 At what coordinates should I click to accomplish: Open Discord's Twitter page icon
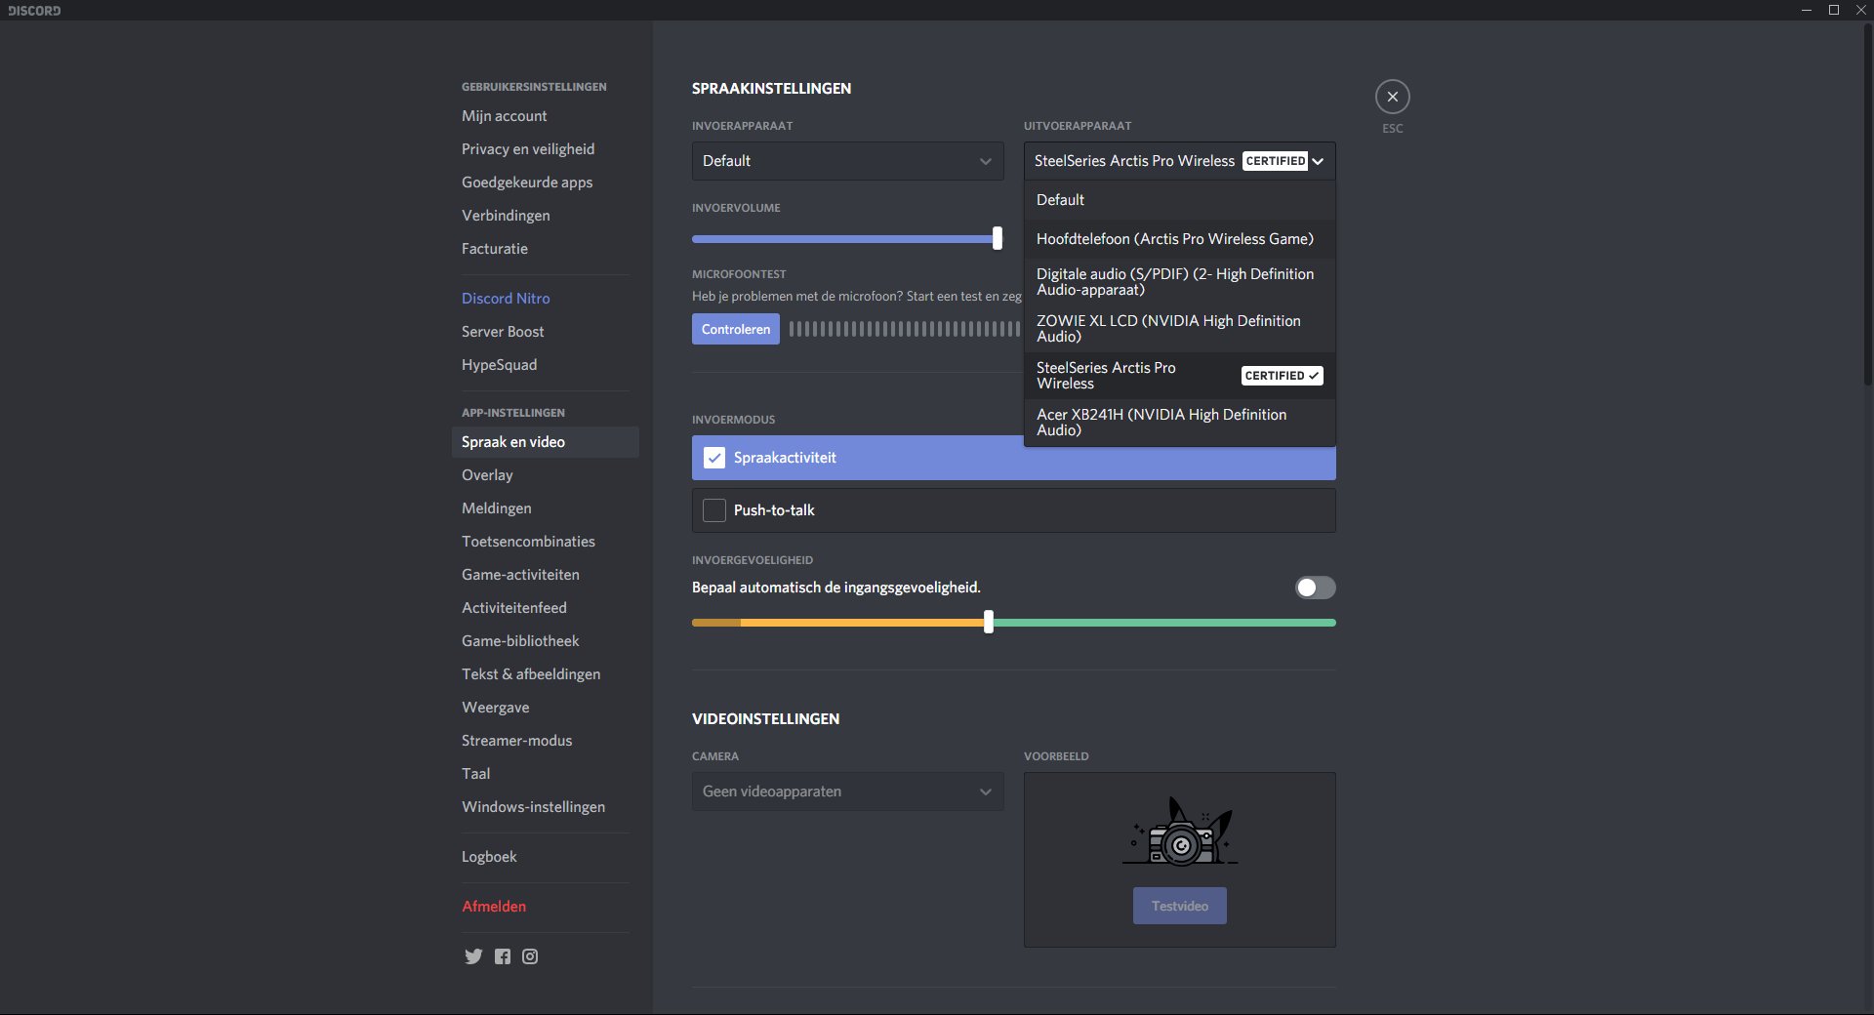(473, 956)
